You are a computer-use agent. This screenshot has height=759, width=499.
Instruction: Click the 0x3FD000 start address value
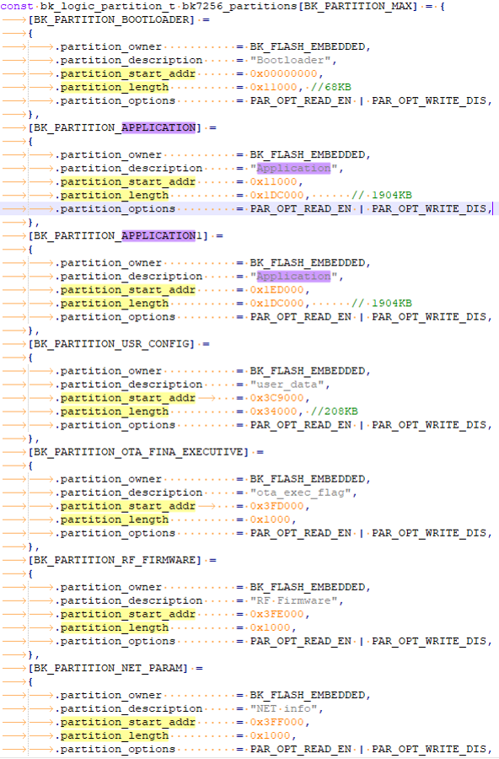pyautogui.click(x=276, y=506)
